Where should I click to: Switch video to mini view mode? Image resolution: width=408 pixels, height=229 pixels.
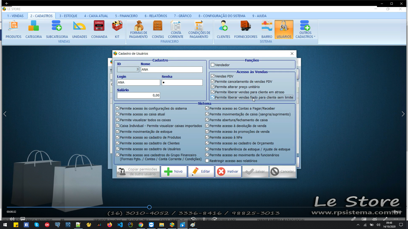point(364,219)
